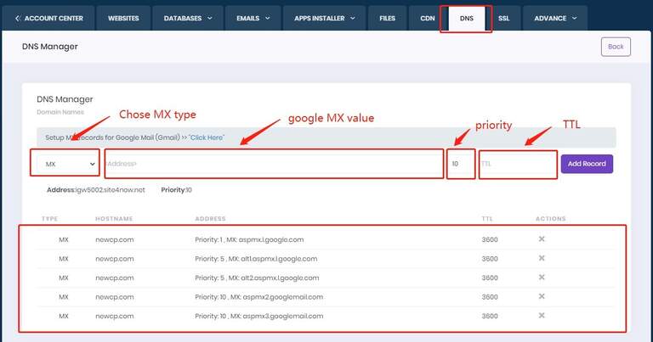Viewport: 653px width, 342px height.
Task: Delete the aspmx3.googlemail.com MX record
Action: (542, 316)
